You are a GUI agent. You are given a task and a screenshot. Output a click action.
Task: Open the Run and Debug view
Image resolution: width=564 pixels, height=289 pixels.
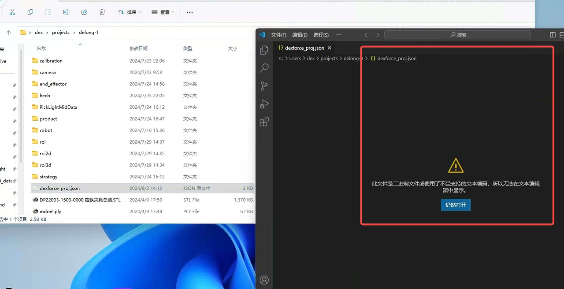click(x=264, y=104)
